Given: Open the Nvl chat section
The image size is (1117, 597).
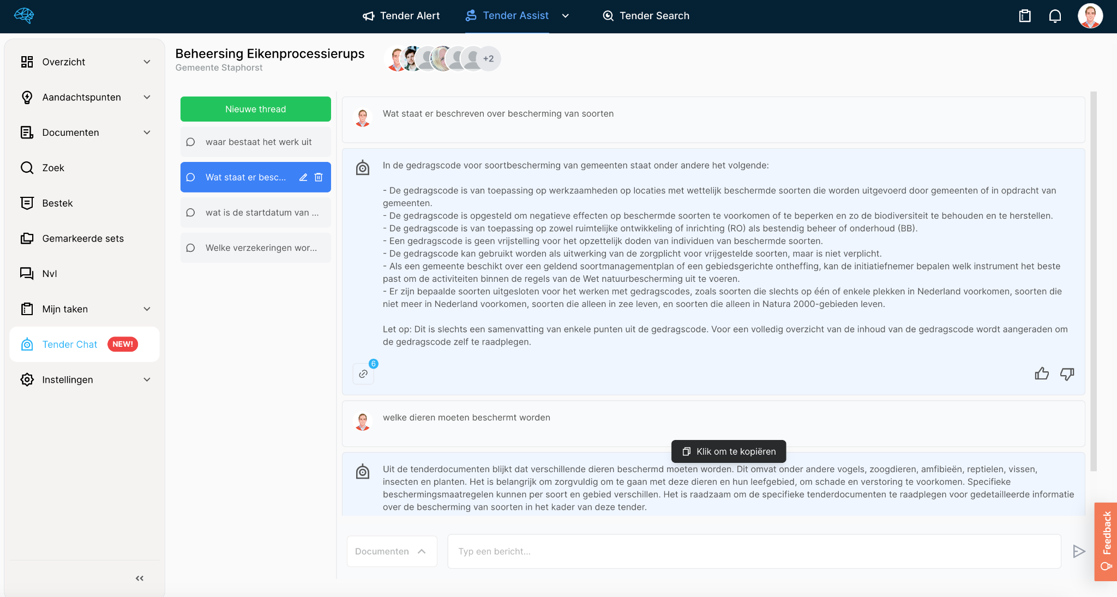Looking at the screenshot, I should 50,273.
